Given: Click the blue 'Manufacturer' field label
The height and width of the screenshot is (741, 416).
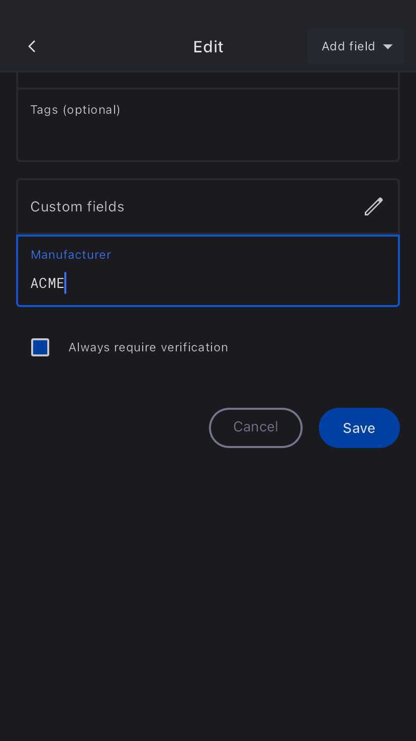Looking at the screenshot, I should pyautogui.click(x=71, y=255).
